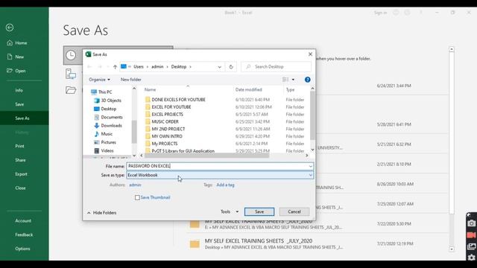Screen dimensions: 477x268
Task: Check the Save Thumbnail checkbox
Action: (137, 198)
